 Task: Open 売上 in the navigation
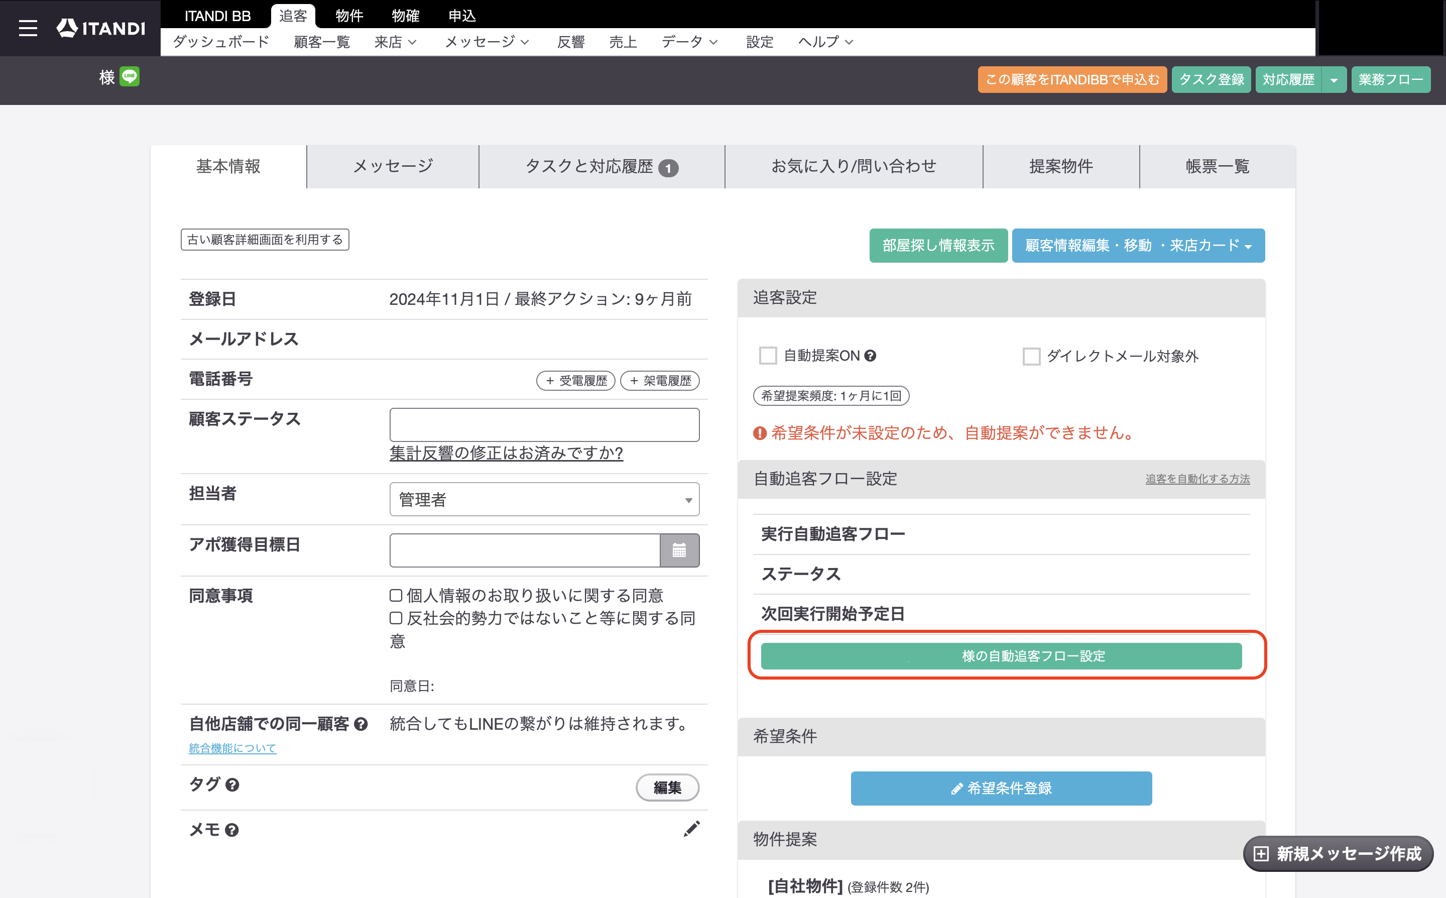click(x=623, y=42)
